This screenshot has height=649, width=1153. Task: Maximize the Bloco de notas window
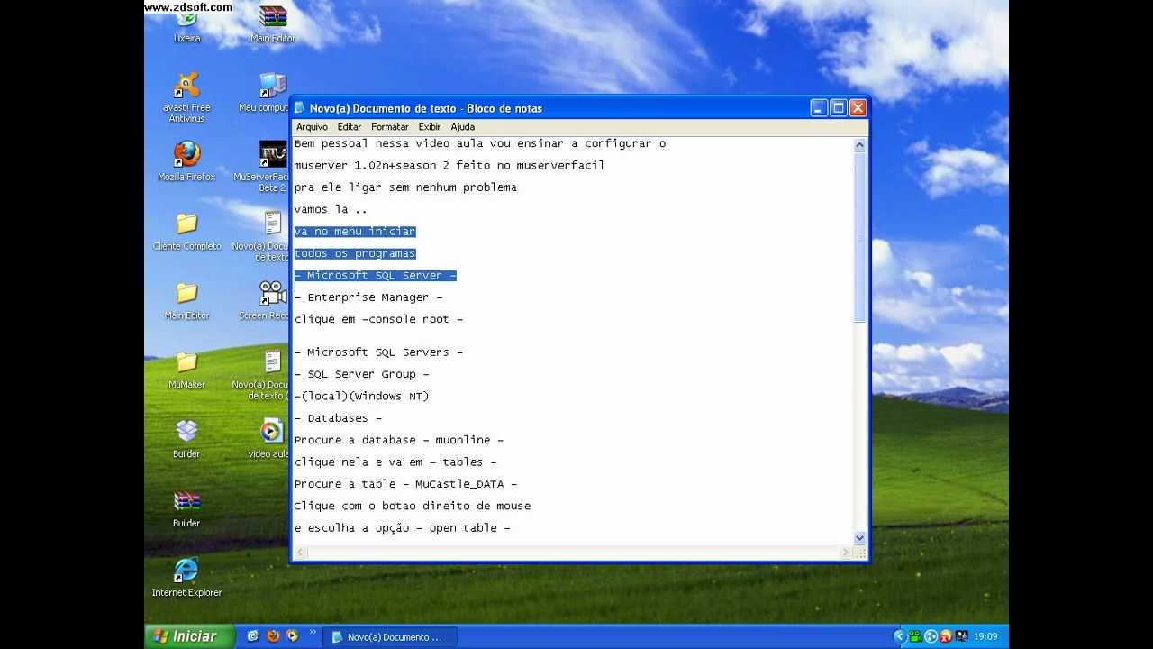click(838, 108)
